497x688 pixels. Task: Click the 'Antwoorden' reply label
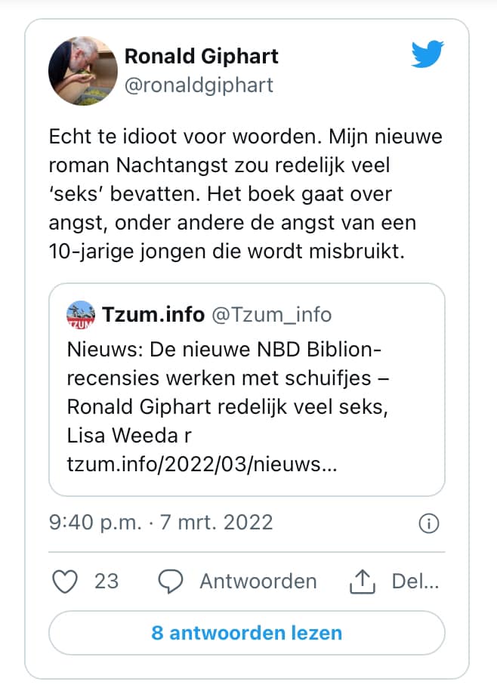(x=258, y=581)
